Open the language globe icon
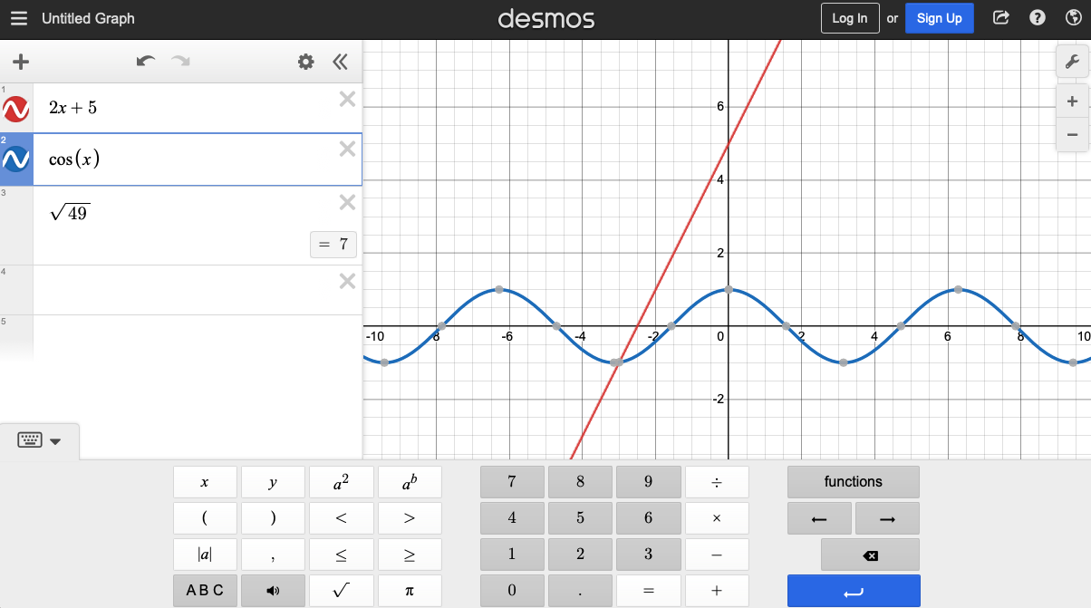This screenshot has width=1091, height=608. point(1073,18)
